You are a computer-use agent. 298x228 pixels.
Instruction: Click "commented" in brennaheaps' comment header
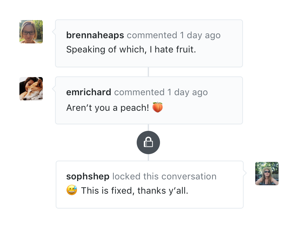point(152,35)
